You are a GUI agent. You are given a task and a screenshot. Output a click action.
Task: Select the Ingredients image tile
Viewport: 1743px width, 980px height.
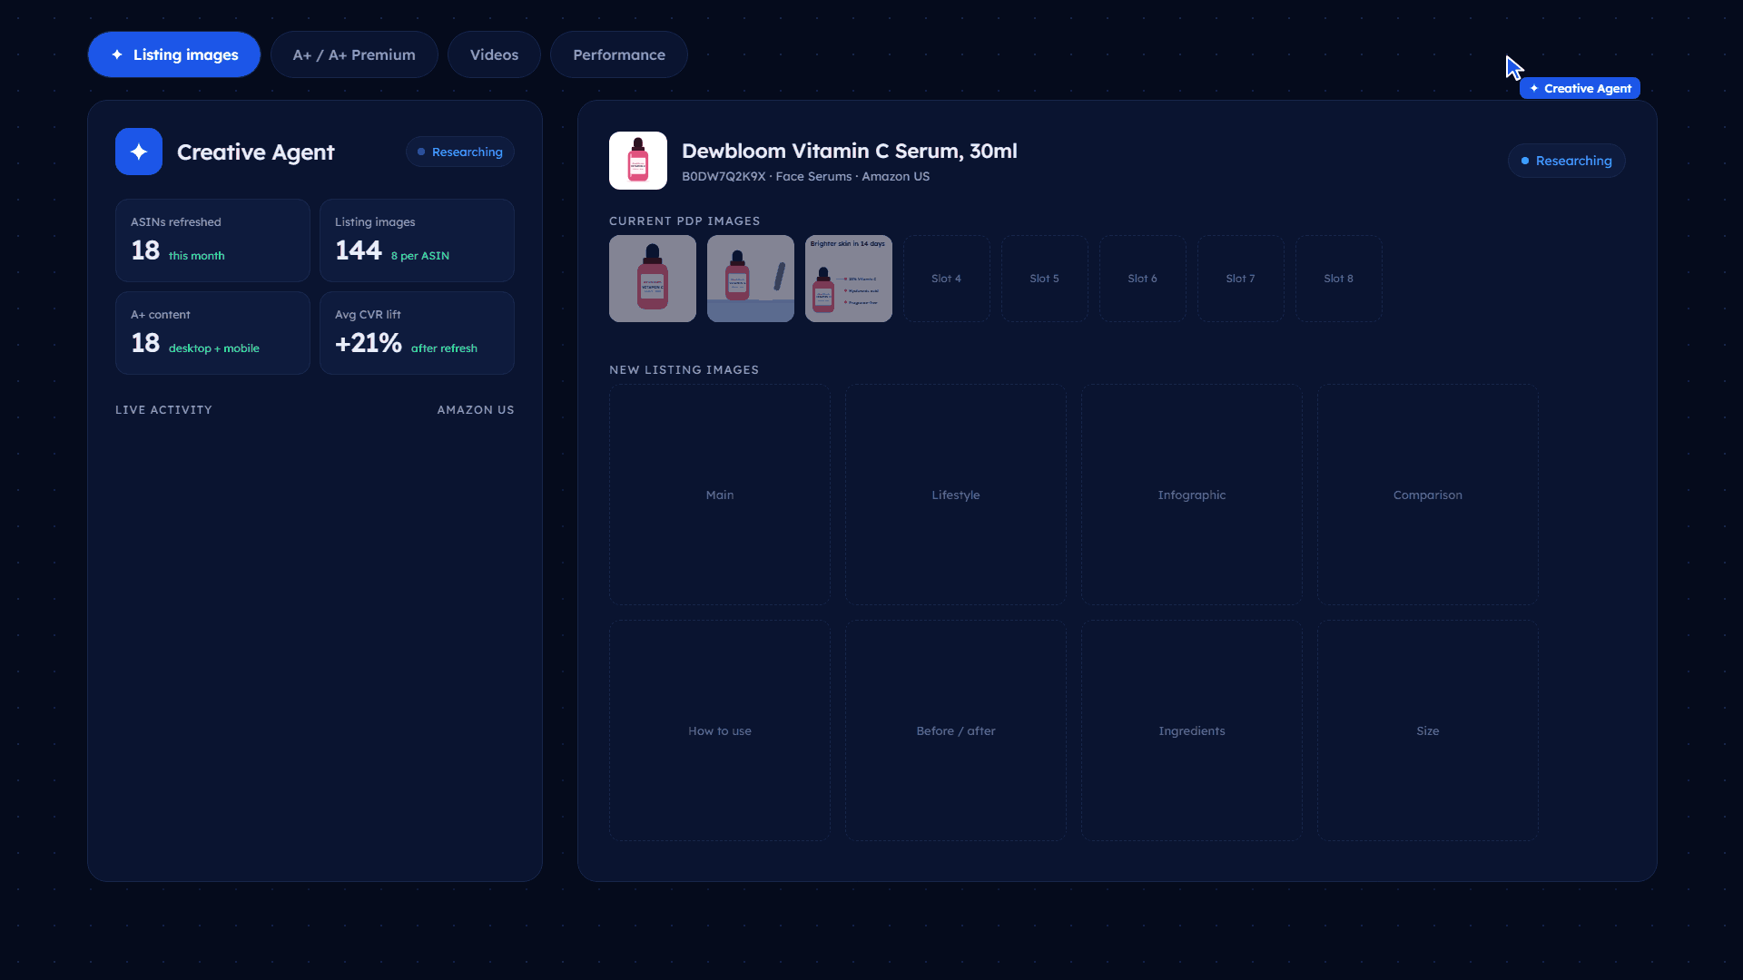point(1192,730)
